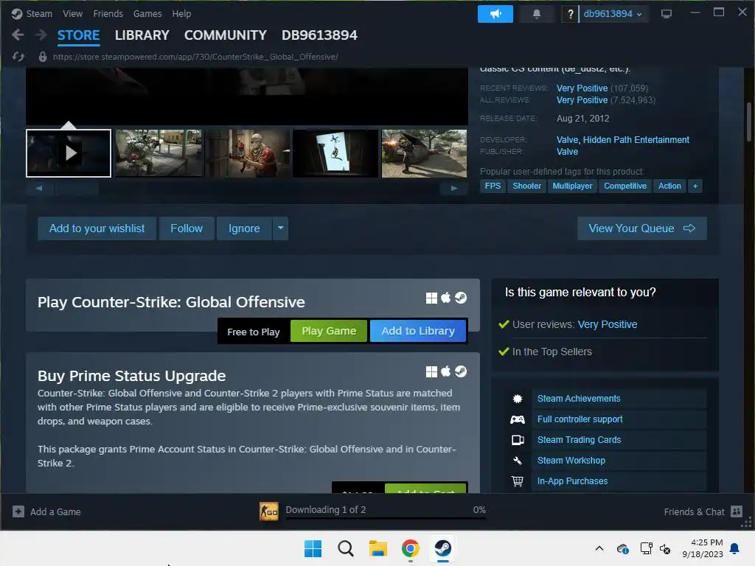Launch File Explorer from the taskbar

point(378,548)
